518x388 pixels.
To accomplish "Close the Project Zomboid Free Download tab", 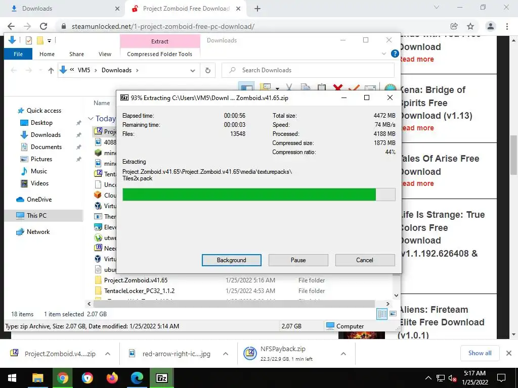I will click(238, 9).
